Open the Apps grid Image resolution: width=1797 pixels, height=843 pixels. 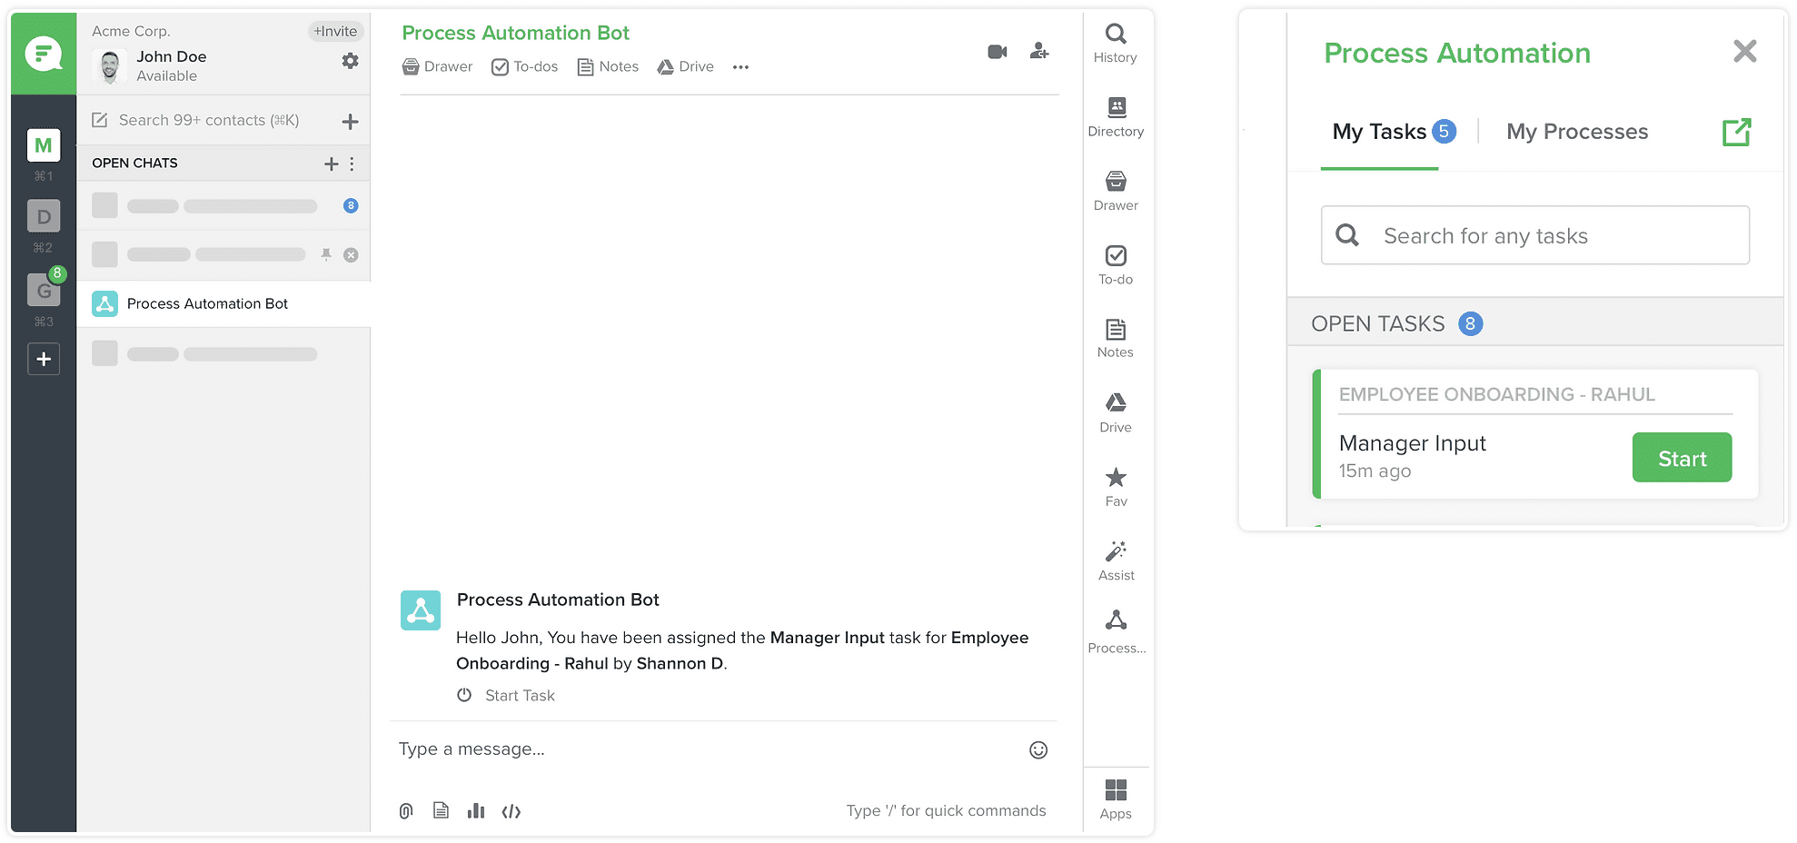pos(1116,799)
